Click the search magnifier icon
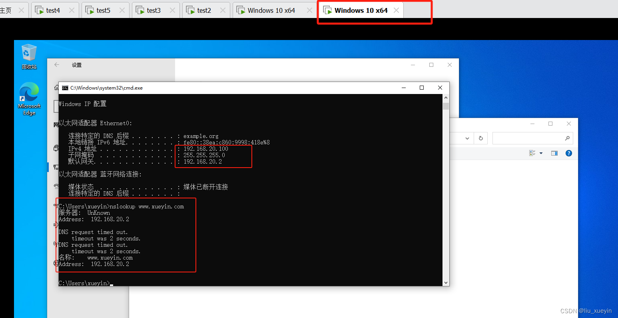 tap(567, 138)
